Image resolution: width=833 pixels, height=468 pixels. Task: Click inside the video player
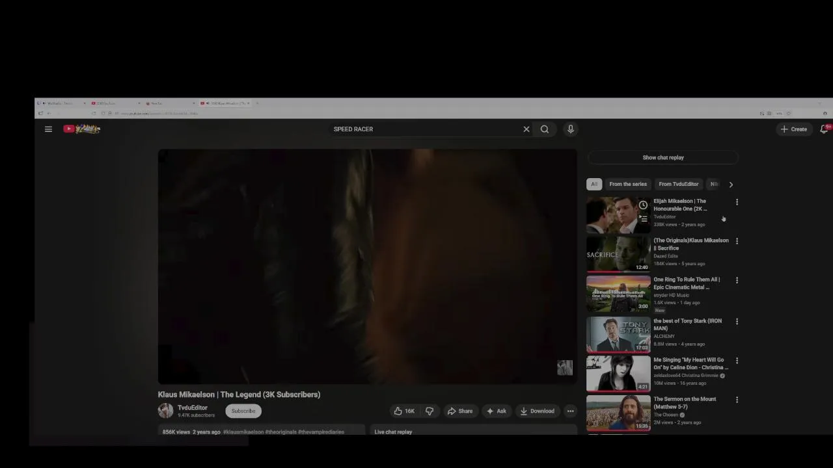pos(367,266)
